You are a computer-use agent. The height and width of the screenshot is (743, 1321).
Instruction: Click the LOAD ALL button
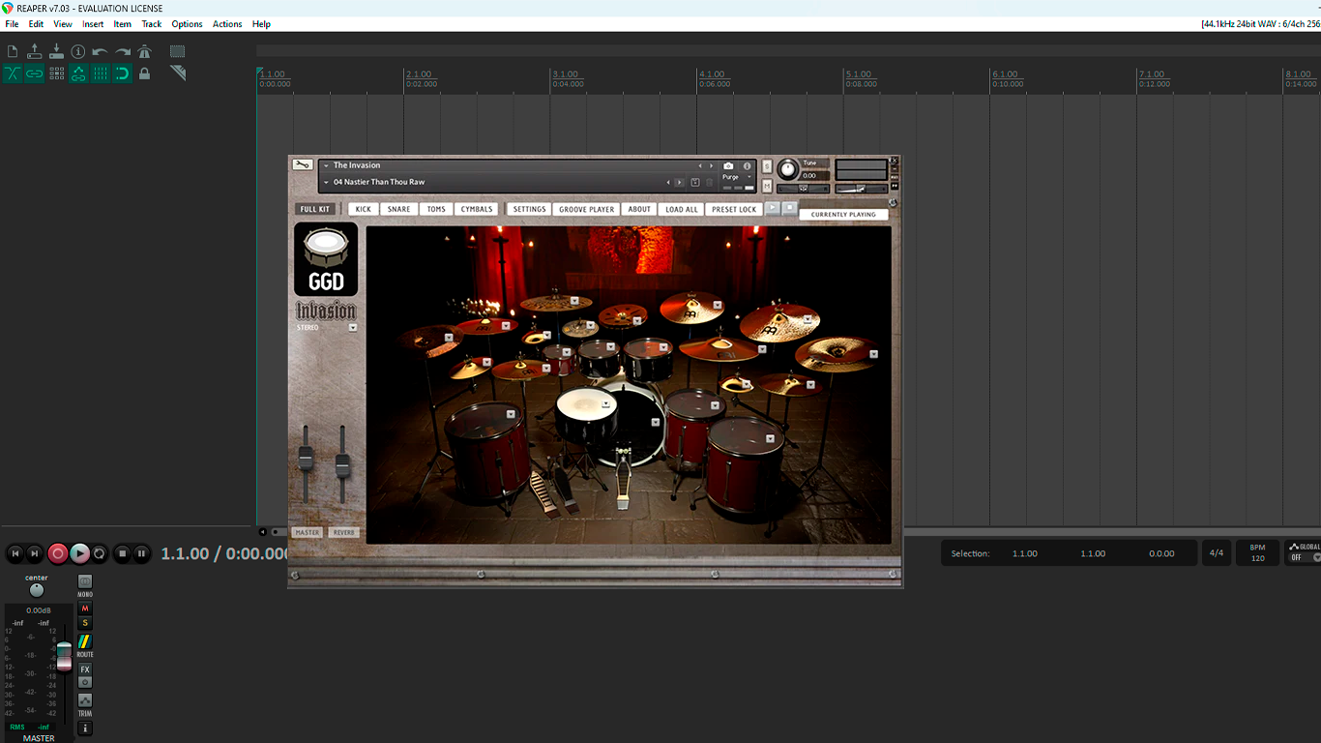tap(682, 209)
